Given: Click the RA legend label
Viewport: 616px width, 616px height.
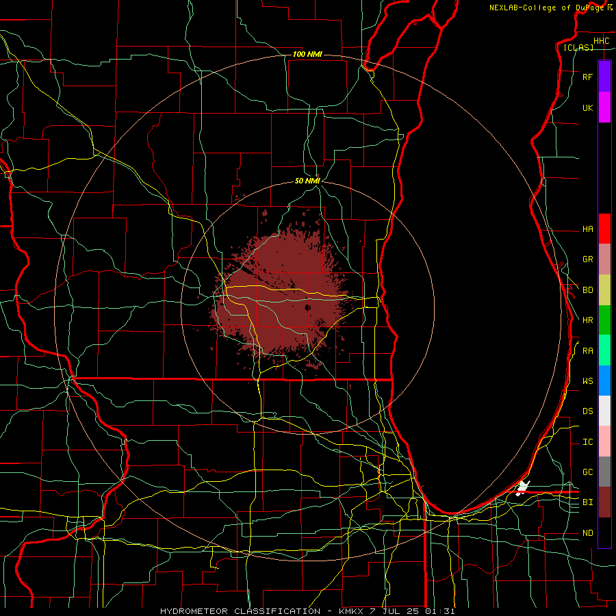Looking at the screenshot, I should (587, 351).
